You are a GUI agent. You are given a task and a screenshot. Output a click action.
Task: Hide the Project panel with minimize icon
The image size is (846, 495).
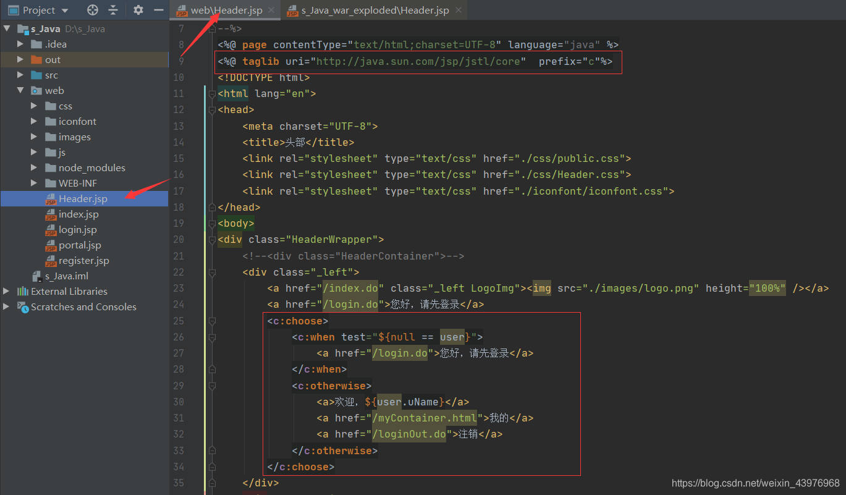pyautogui.click(x=158, y=10)
